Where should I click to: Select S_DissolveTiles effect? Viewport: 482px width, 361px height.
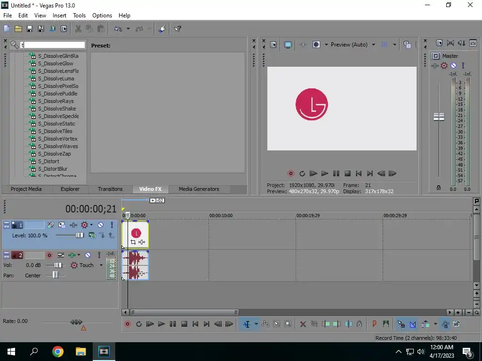tap(55, 131)
